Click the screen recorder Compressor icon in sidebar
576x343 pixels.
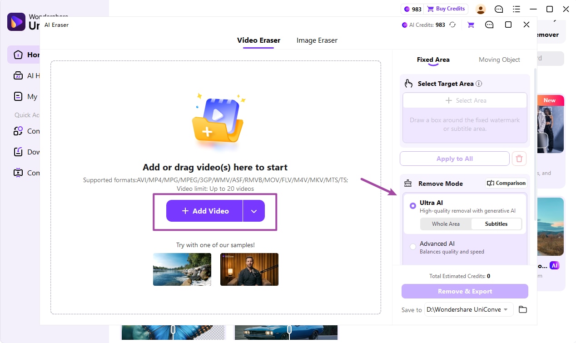(x=18, y=173)
